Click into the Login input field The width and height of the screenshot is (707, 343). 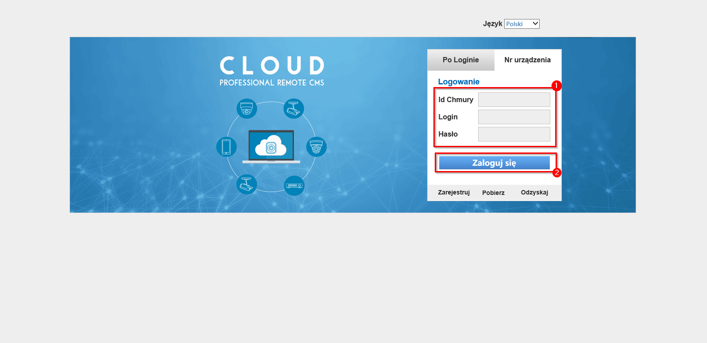[514, 117]
